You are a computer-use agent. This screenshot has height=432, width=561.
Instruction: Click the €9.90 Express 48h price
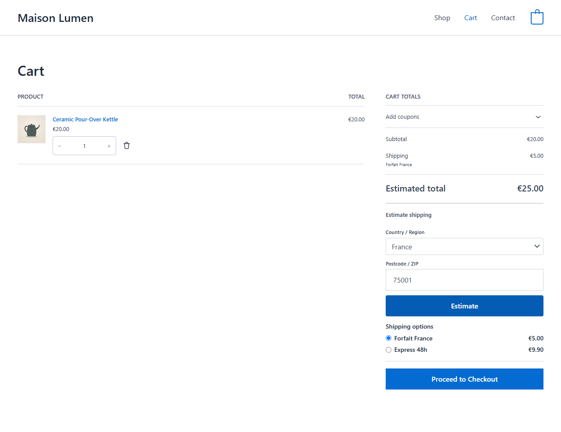536,350
